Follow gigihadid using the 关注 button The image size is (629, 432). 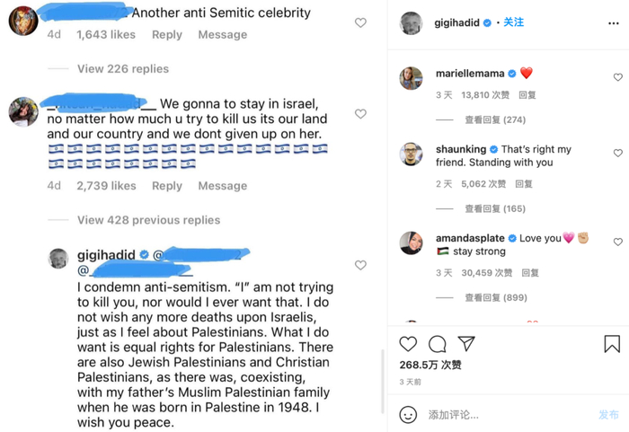click(x=513, y=22)
